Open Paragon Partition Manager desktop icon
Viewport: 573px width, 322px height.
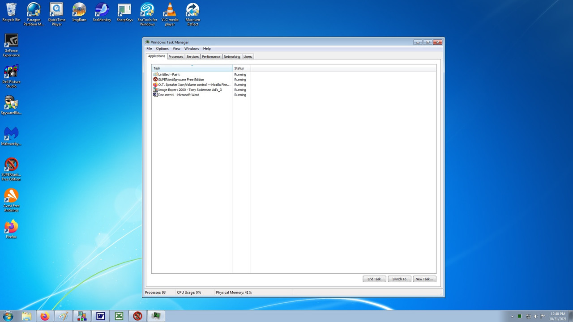34,14
